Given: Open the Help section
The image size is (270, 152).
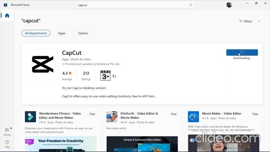Looking at the screenshot, I should click(7, 144).
